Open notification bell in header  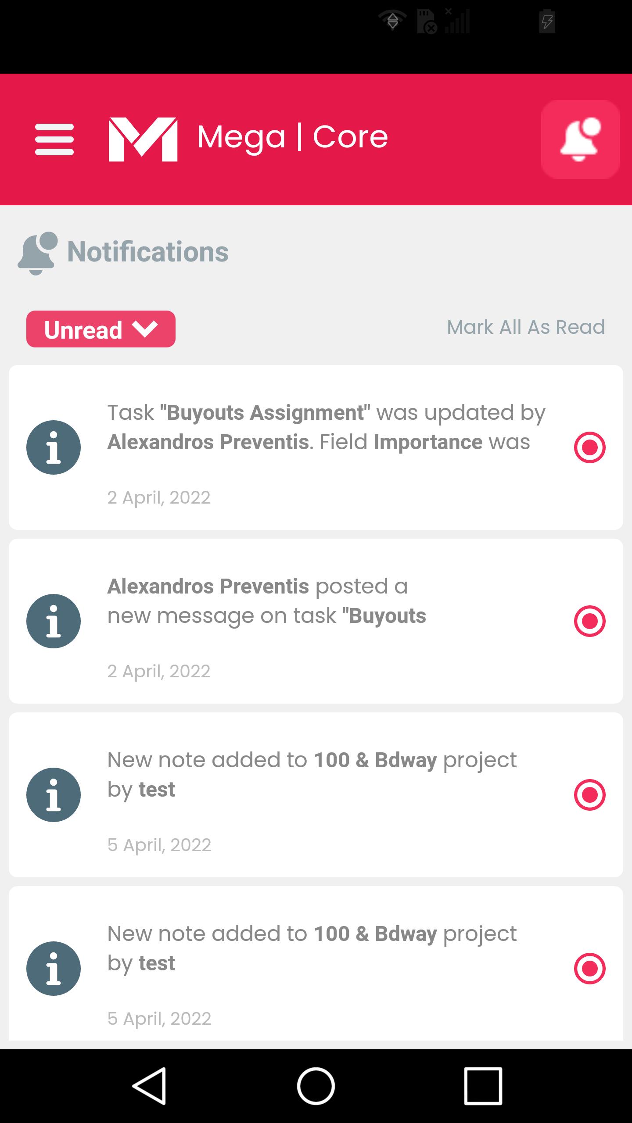580,139
